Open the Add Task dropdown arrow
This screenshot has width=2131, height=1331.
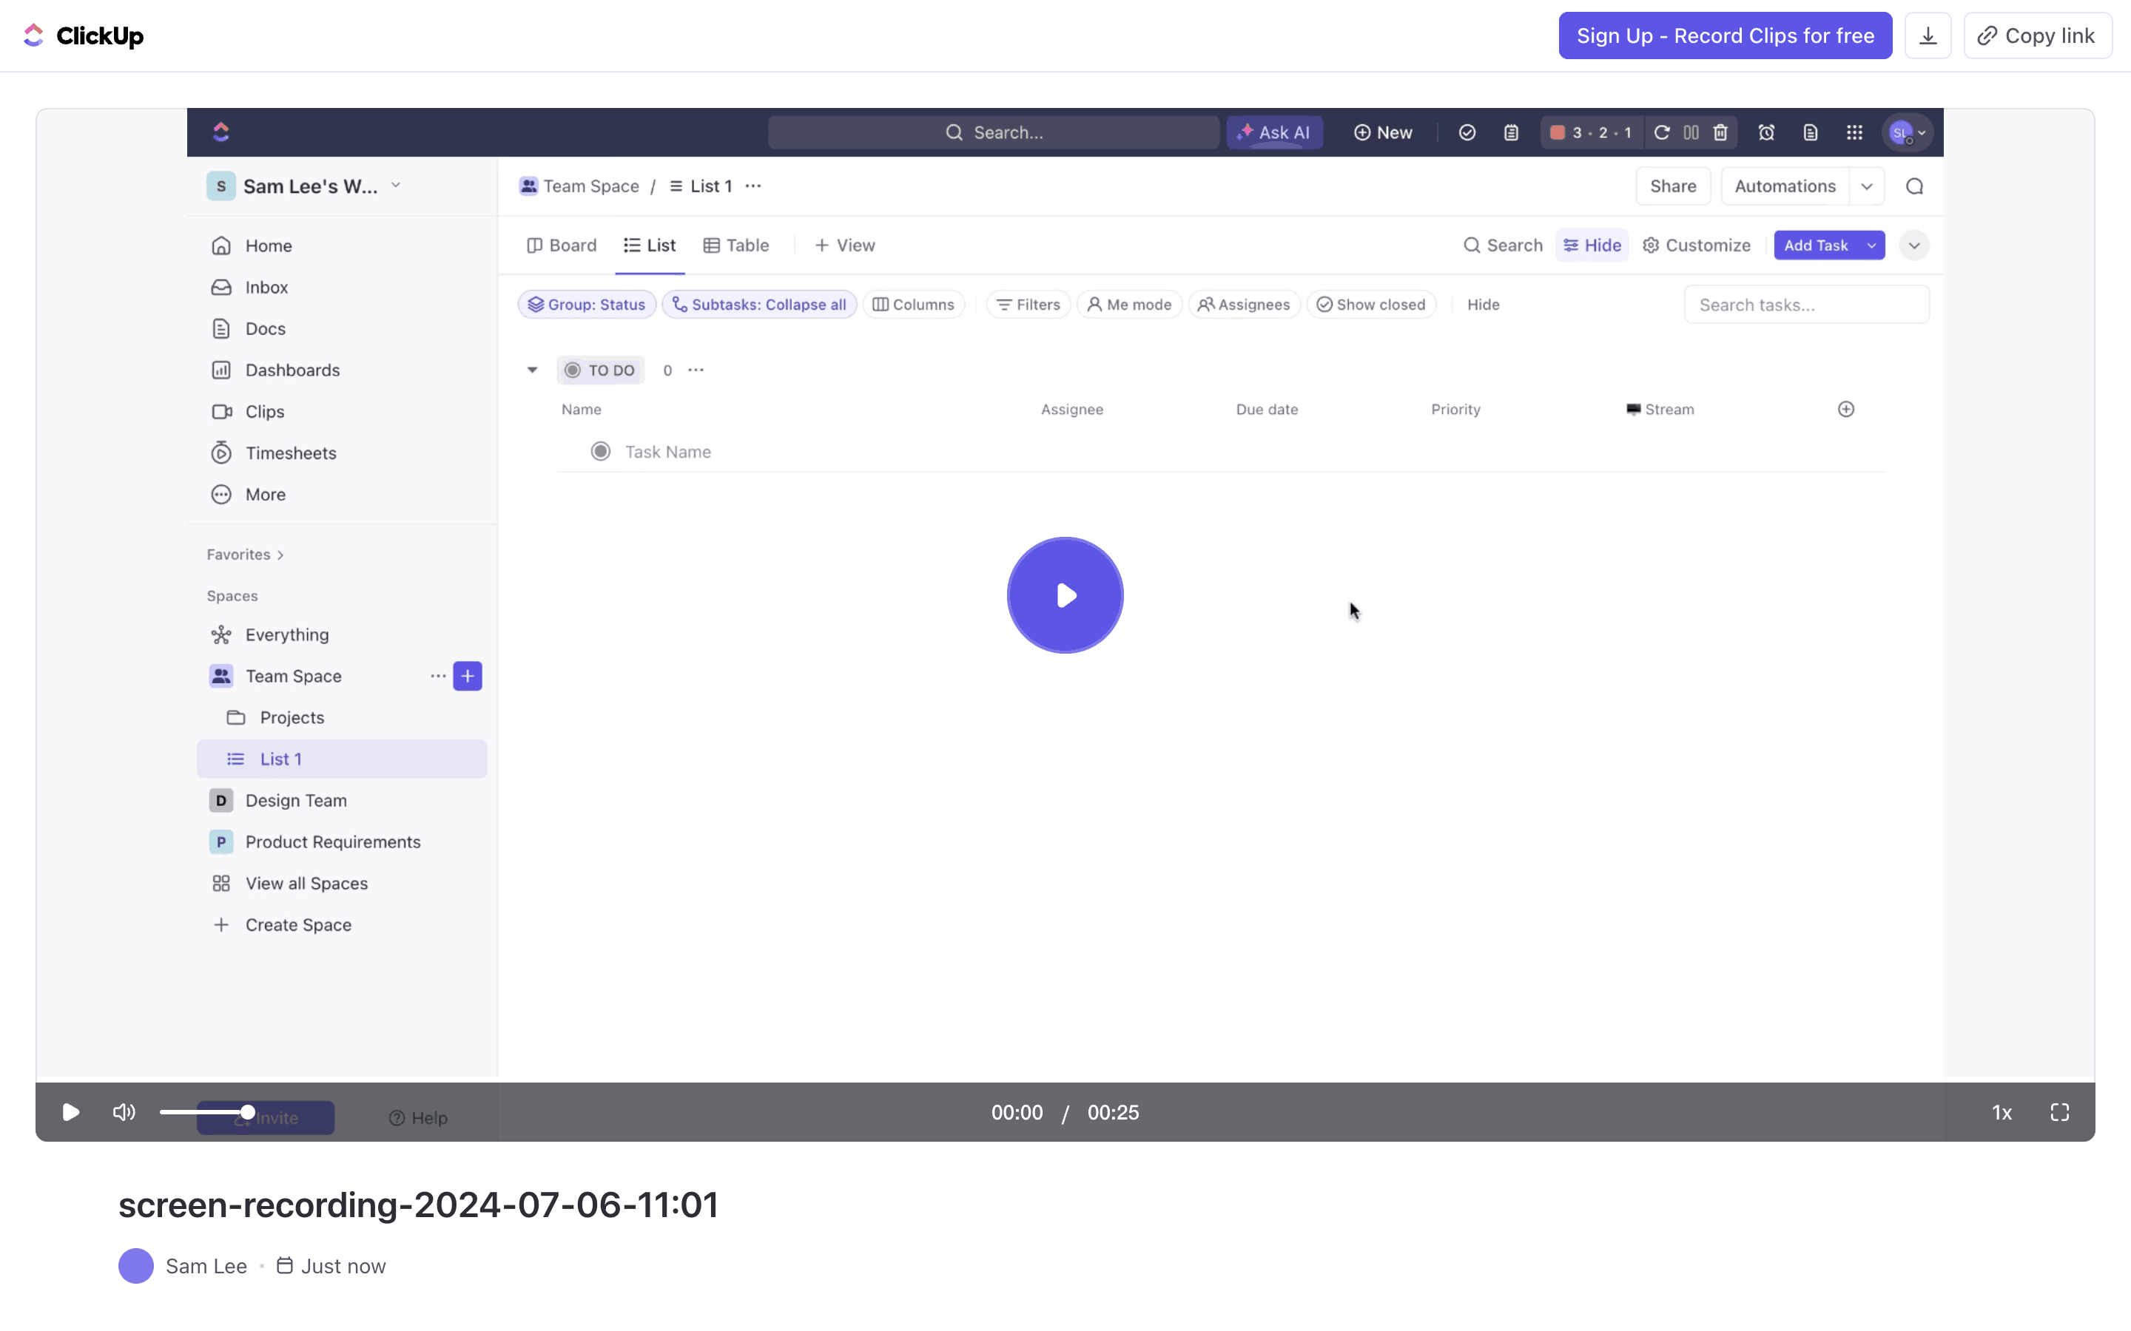click(1871, 245)
